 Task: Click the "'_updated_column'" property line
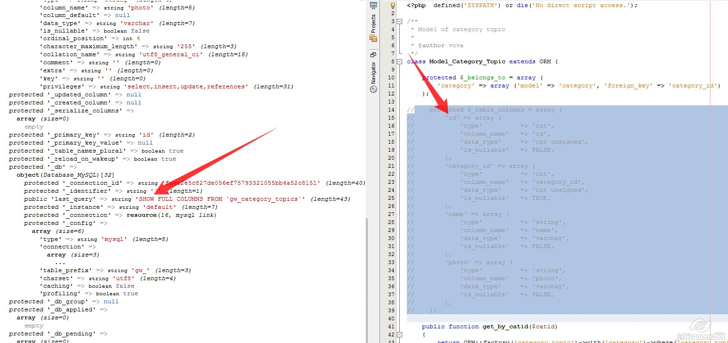75,94
